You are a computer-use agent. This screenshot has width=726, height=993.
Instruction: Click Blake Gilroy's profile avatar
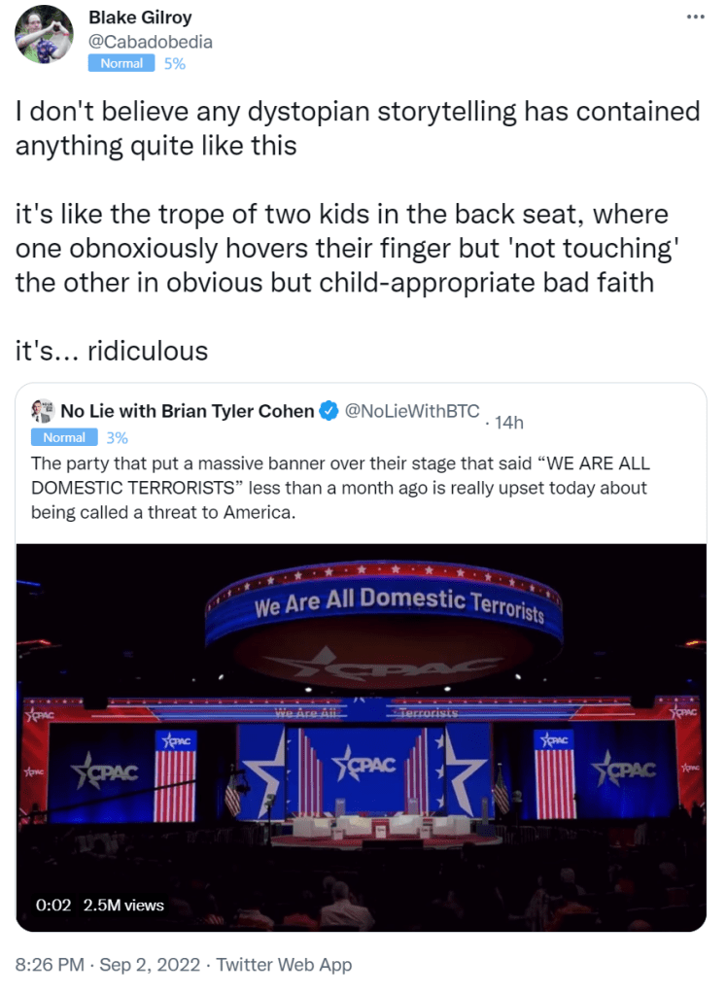pos(44,35)
